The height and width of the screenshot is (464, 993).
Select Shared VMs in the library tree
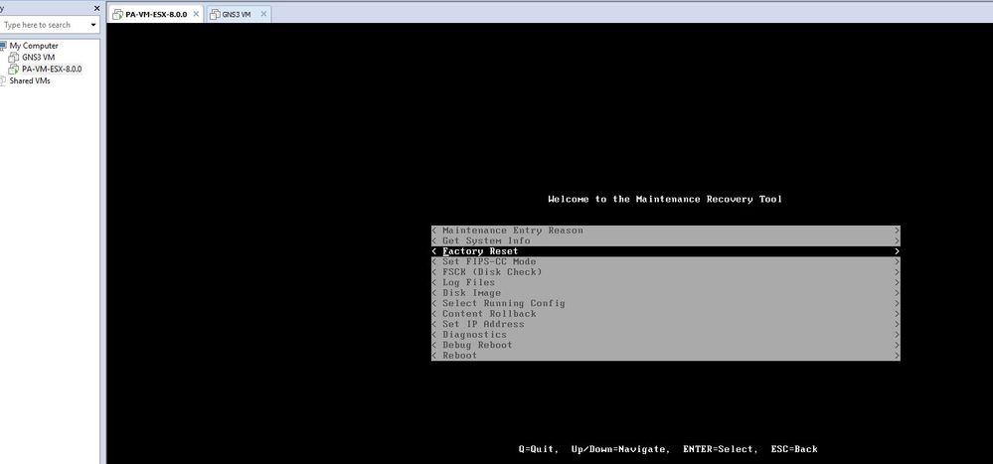point(30,81)
